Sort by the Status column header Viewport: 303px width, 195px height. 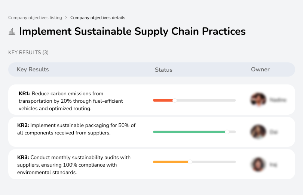pyautogui.click(x=163, y=70)
